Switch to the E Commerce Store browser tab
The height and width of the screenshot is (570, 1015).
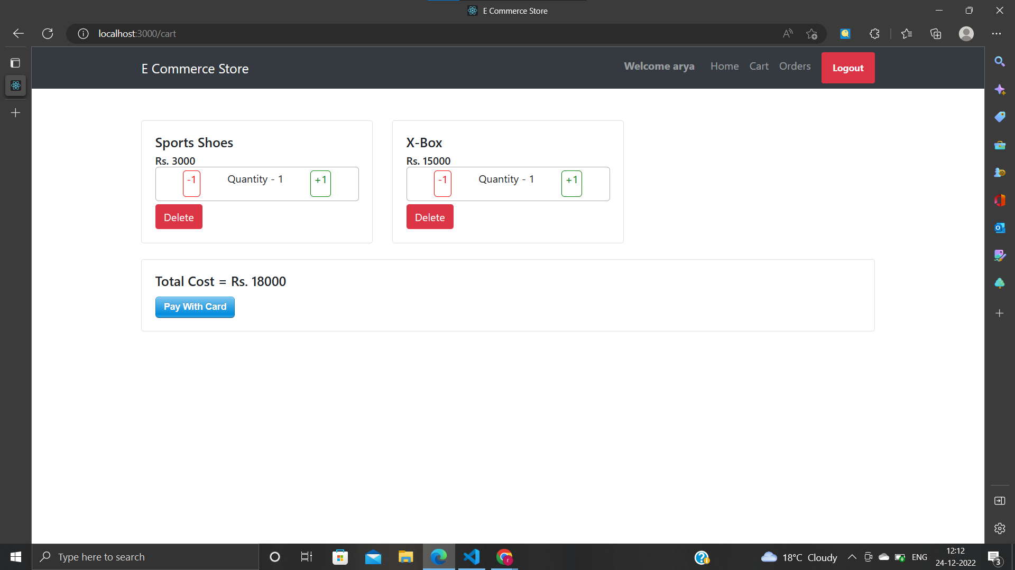coord(506,11)
